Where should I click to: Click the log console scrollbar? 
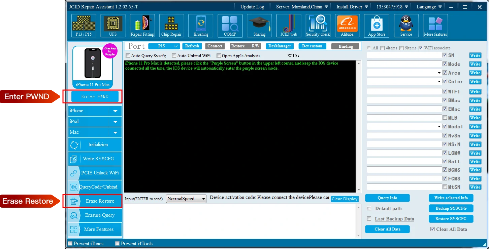pyautogui.click(x=358, y=127)
